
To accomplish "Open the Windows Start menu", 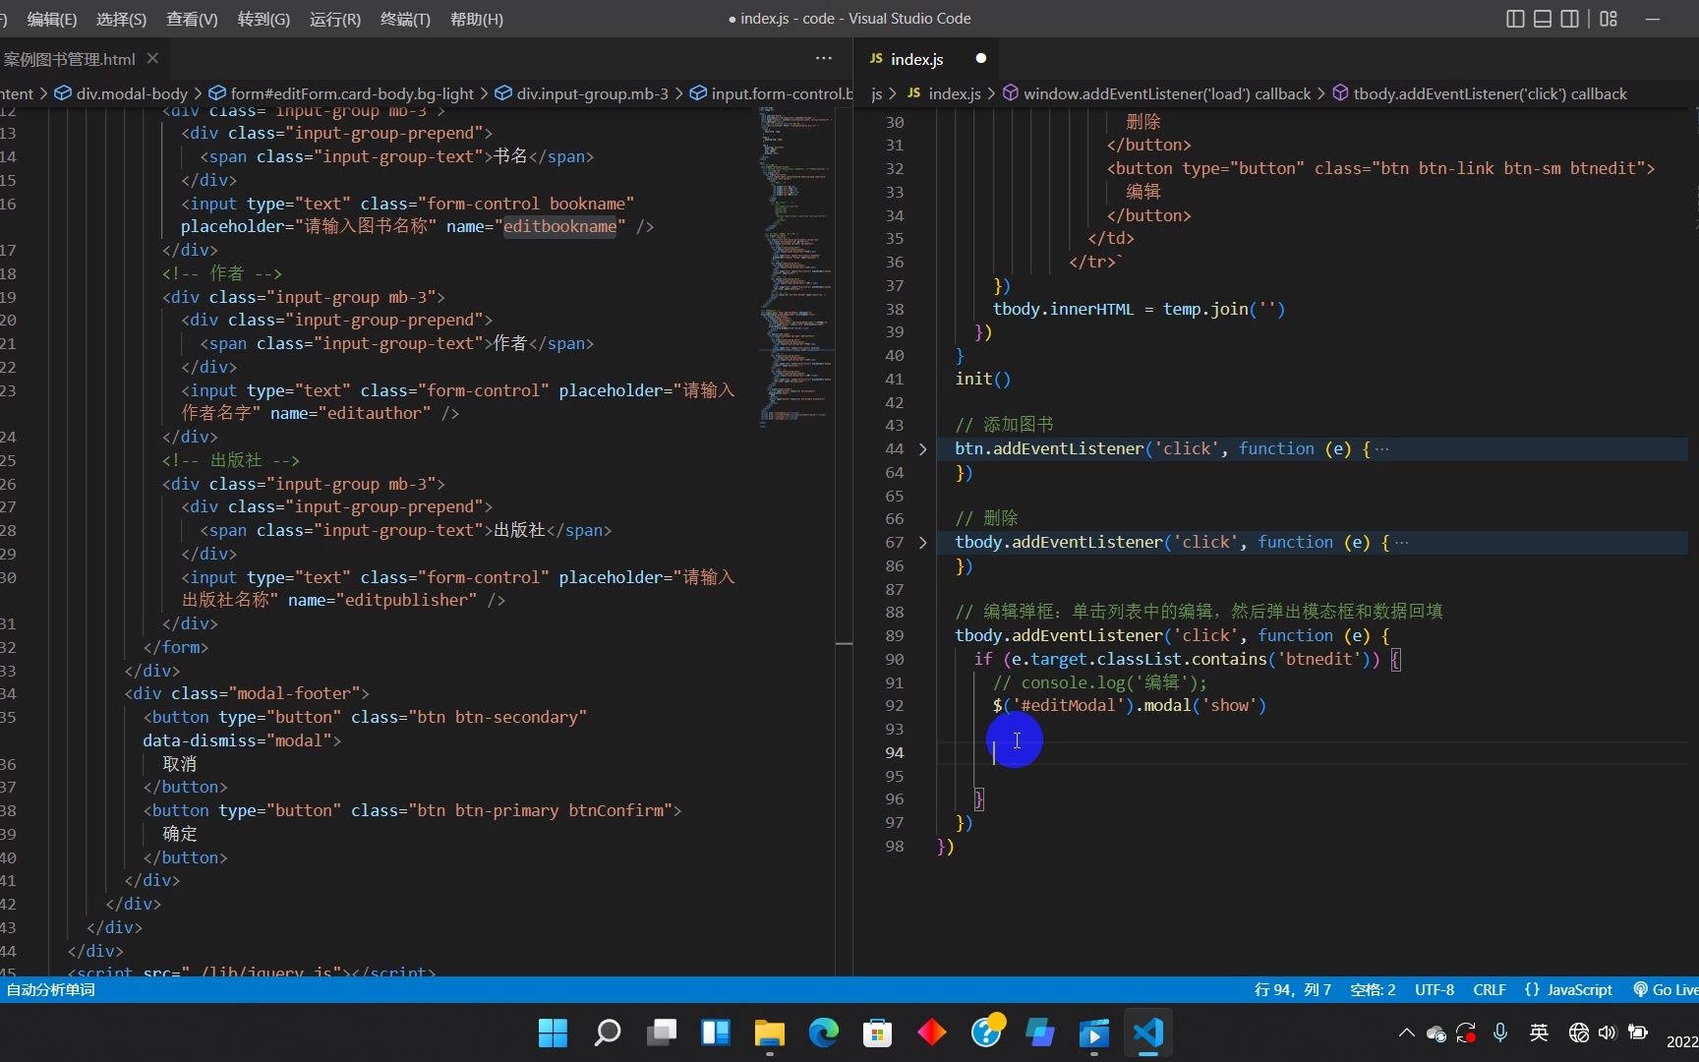I will coord(553,1032).
